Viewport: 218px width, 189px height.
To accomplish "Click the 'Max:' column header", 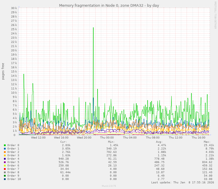I will click(x=207, y=142).
